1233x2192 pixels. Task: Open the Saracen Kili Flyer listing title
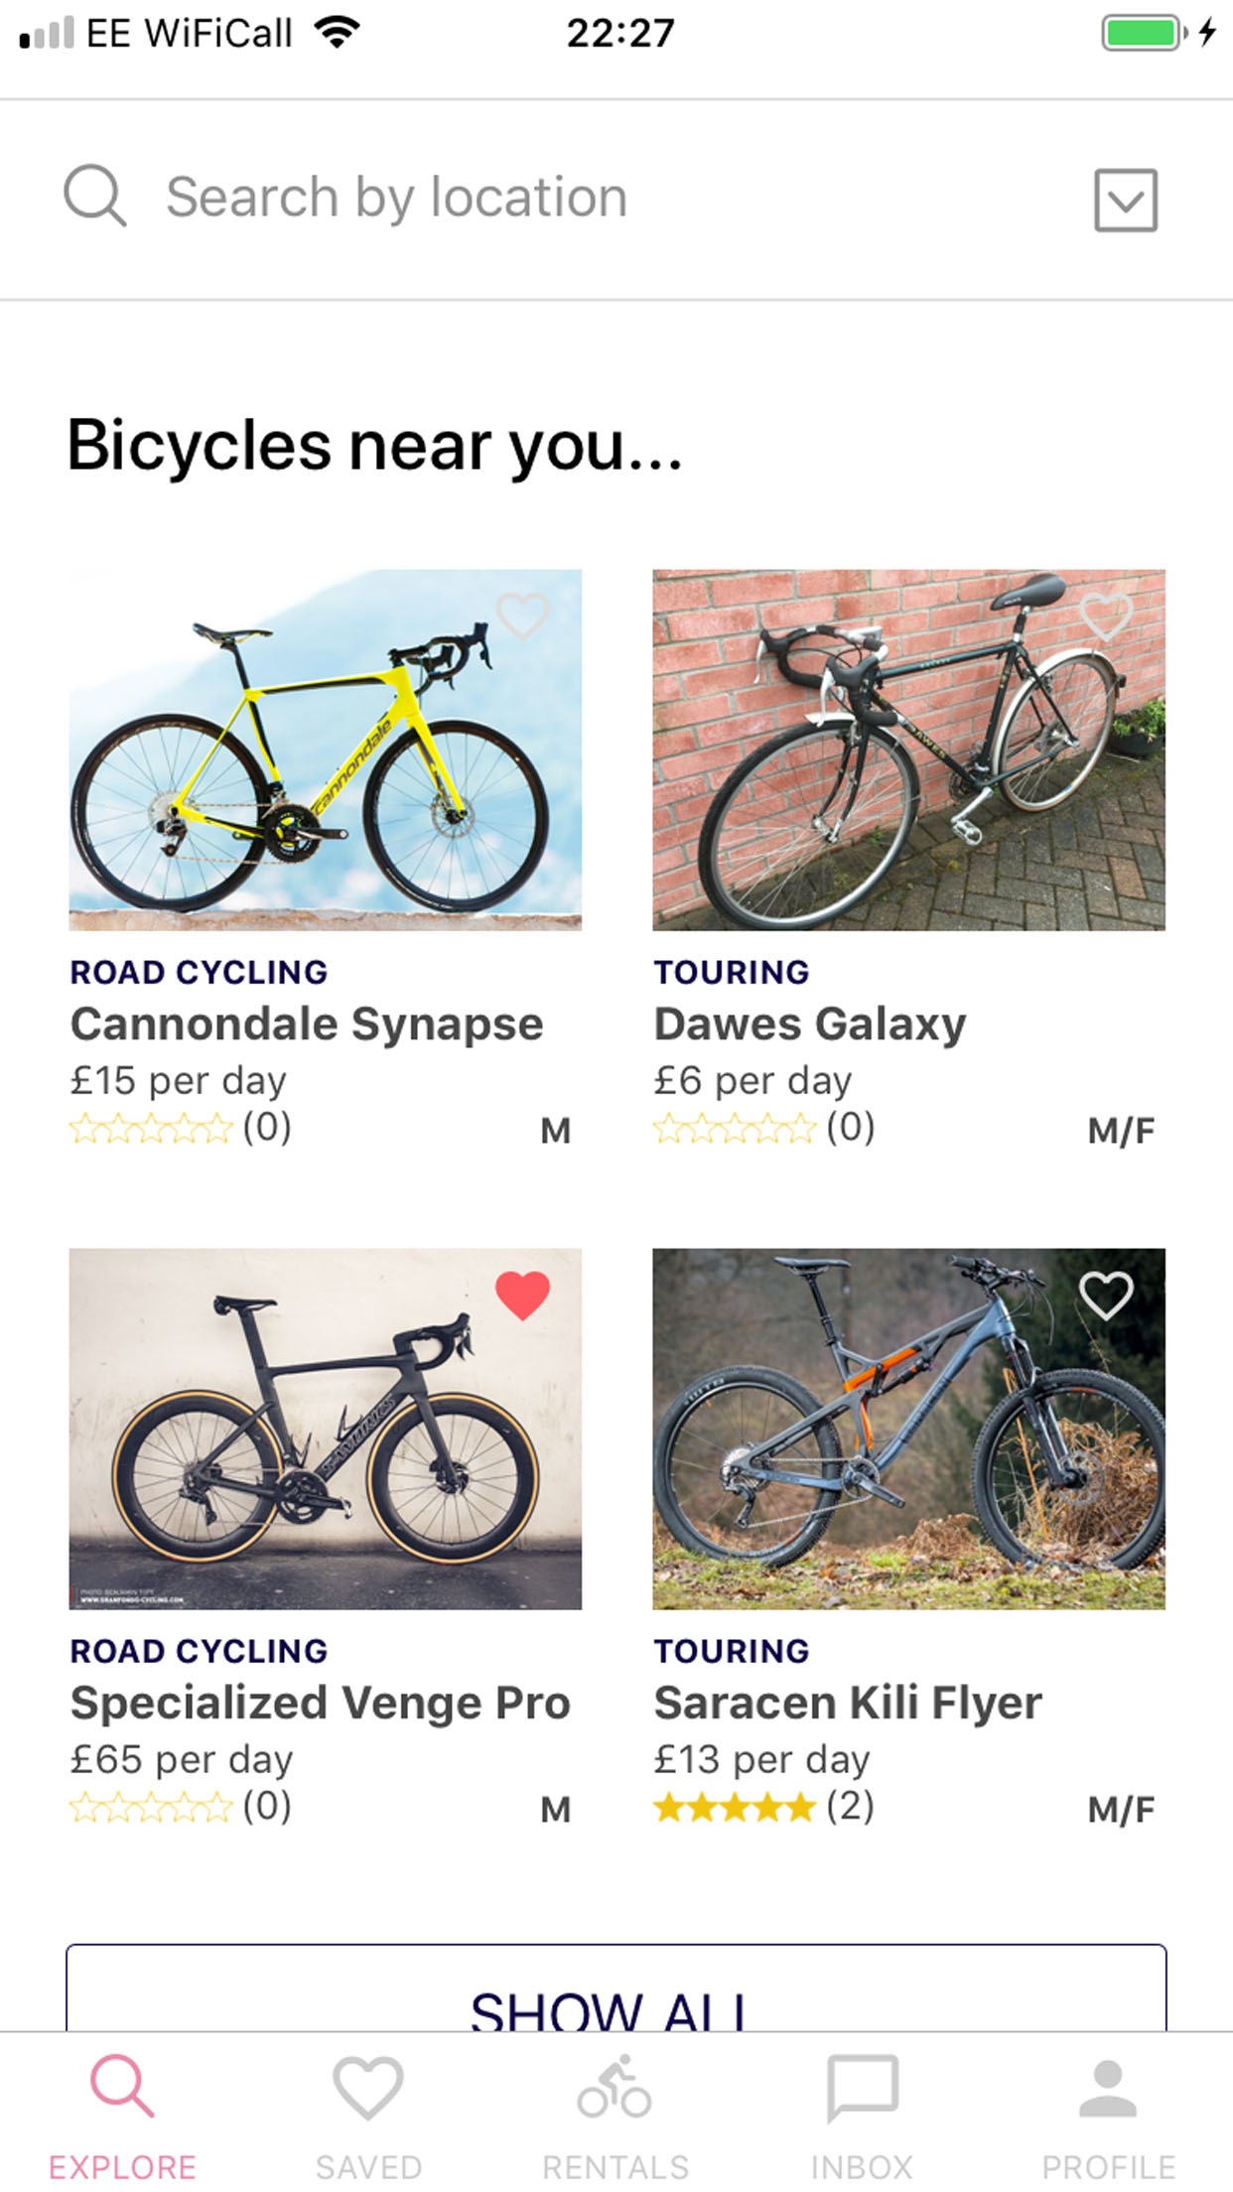pos(848,1703)
